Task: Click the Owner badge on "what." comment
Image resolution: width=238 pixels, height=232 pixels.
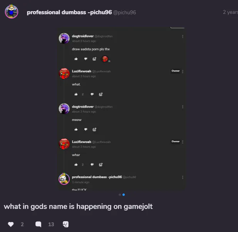Action: pos(176,71)
